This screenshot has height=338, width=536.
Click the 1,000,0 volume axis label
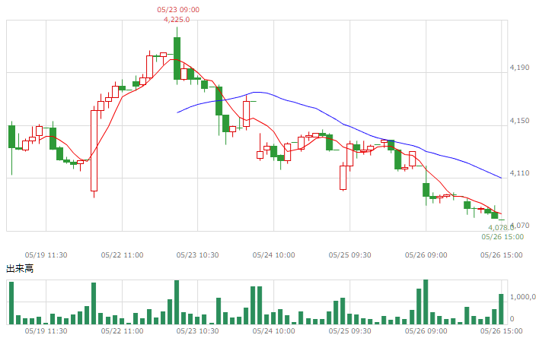[522, 297]
